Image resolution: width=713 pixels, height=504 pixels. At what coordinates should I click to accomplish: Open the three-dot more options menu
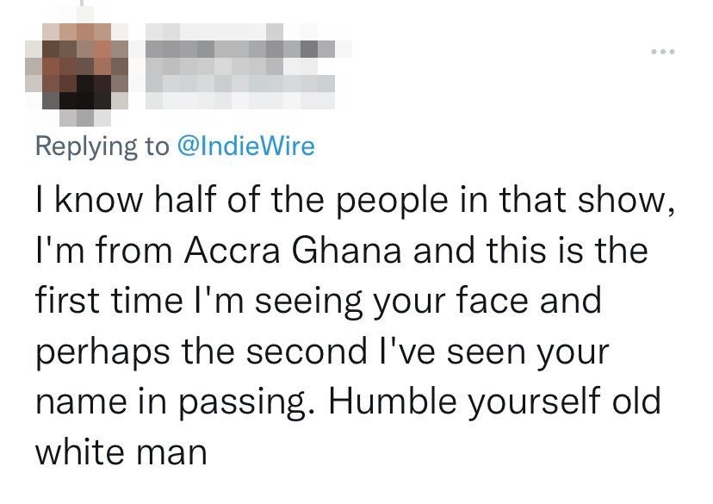(x=662, y=52)
